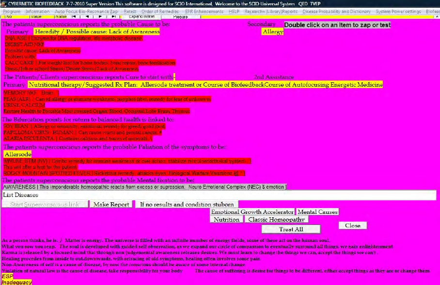This screenshot has height=285, width=440.
Task: Click the Classic Homeopathy button
Action: coord(276,219)
